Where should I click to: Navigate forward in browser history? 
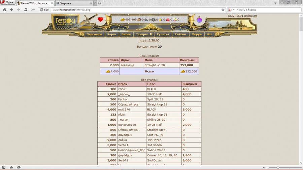[19, 10]
